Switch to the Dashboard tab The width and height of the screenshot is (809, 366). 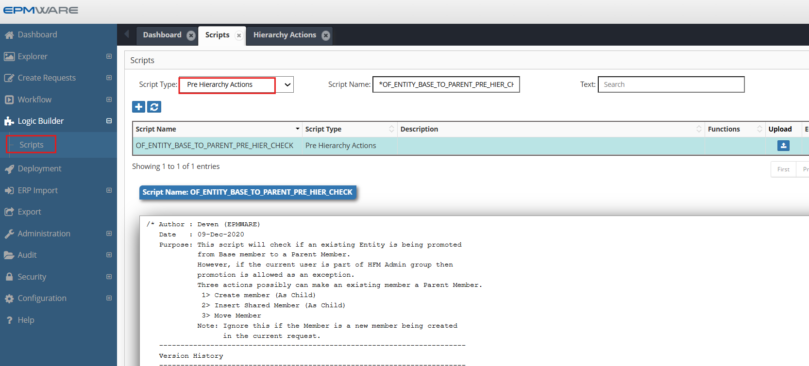(x=162, y=35)
